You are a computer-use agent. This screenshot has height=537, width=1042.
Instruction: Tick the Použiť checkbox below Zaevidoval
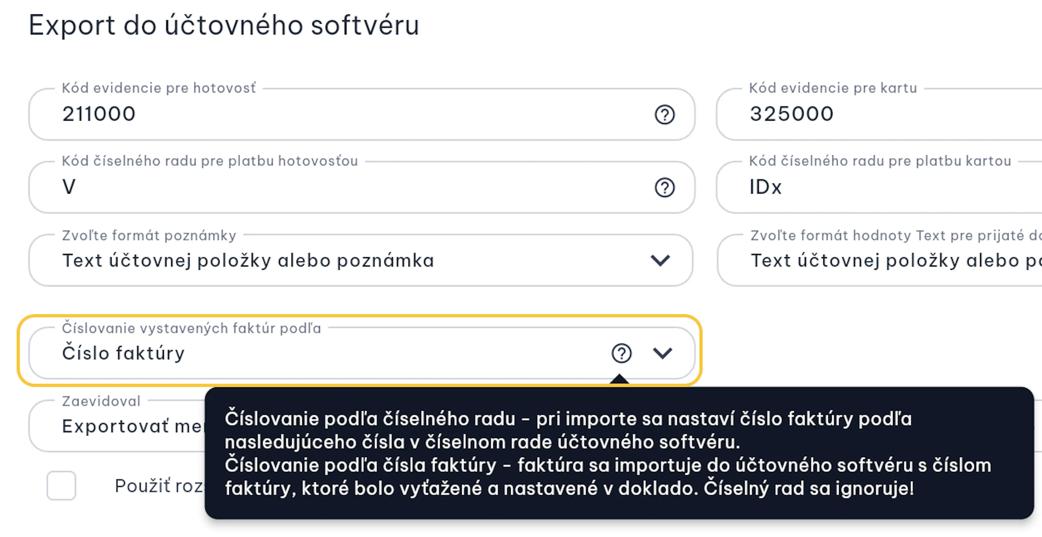[61, 486]
